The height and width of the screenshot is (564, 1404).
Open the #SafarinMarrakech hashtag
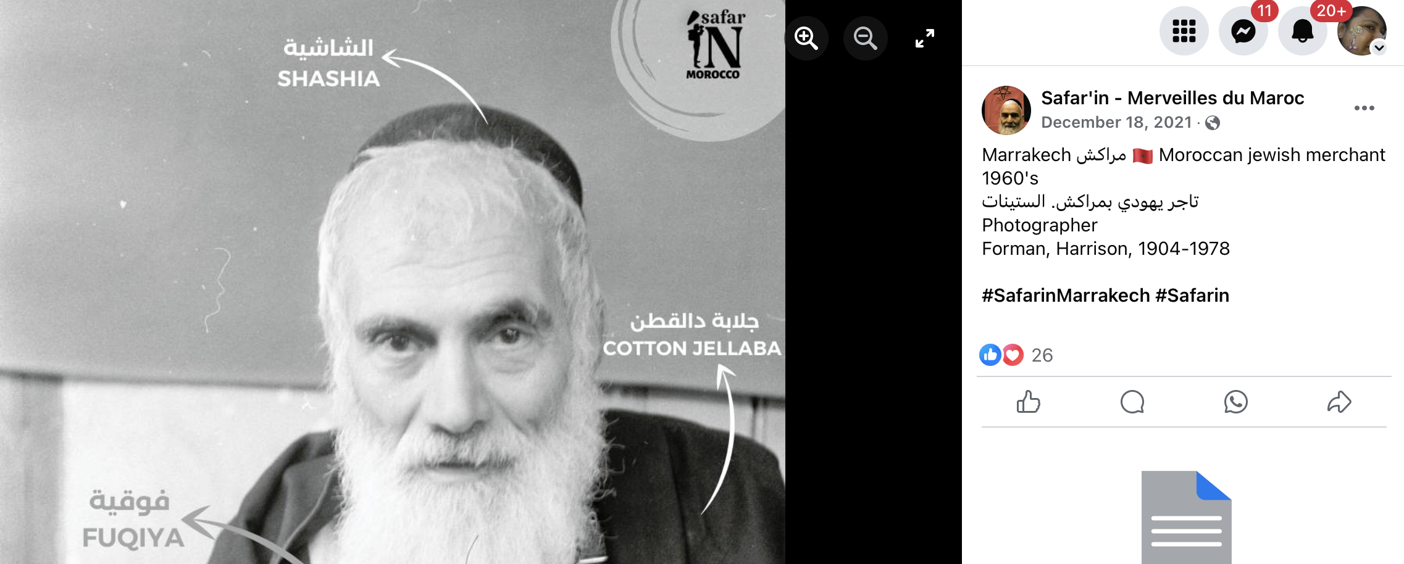(x=1066, y=295)
